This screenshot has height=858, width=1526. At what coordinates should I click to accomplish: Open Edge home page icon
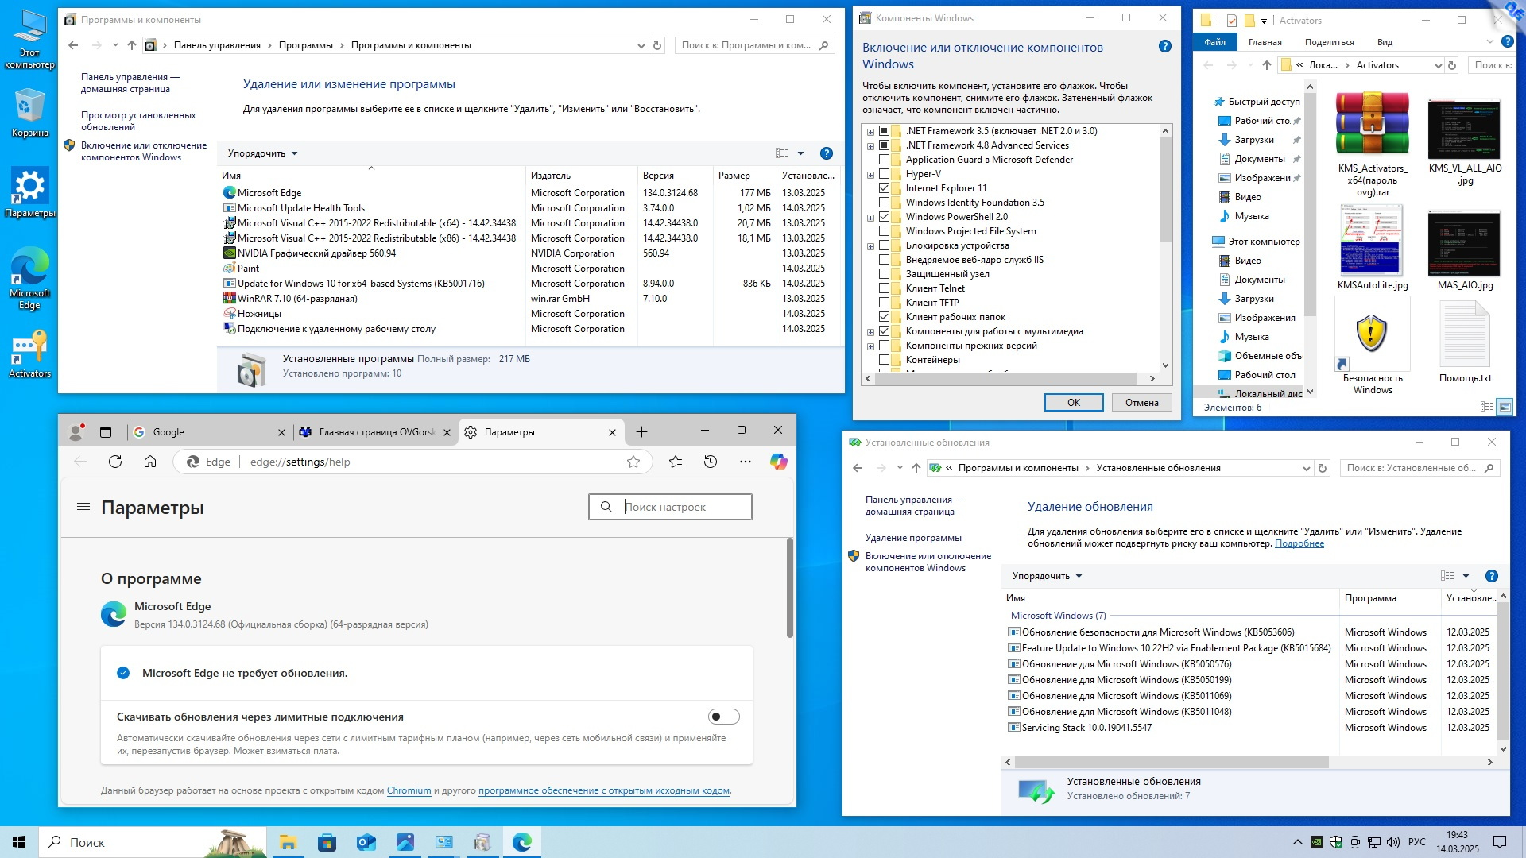tap(150, 462)
